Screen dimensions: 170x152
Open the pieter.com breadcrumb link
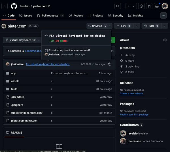(40, 6)
